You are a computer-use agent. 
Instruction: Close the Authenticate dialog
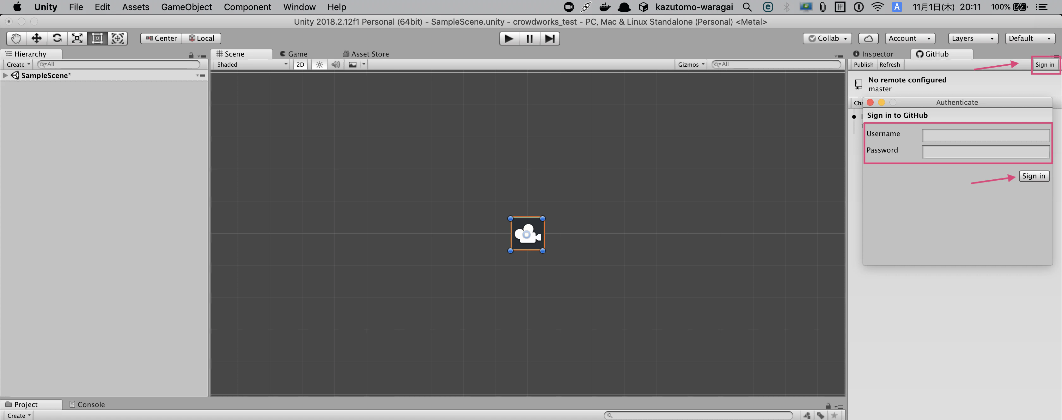(870, 102)
